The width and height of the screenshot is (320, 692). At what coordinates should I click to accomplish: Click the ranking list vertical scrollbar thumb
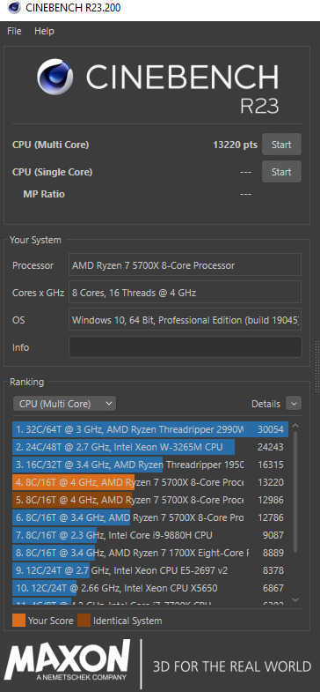pyautogui.click(x=295, y=492)
